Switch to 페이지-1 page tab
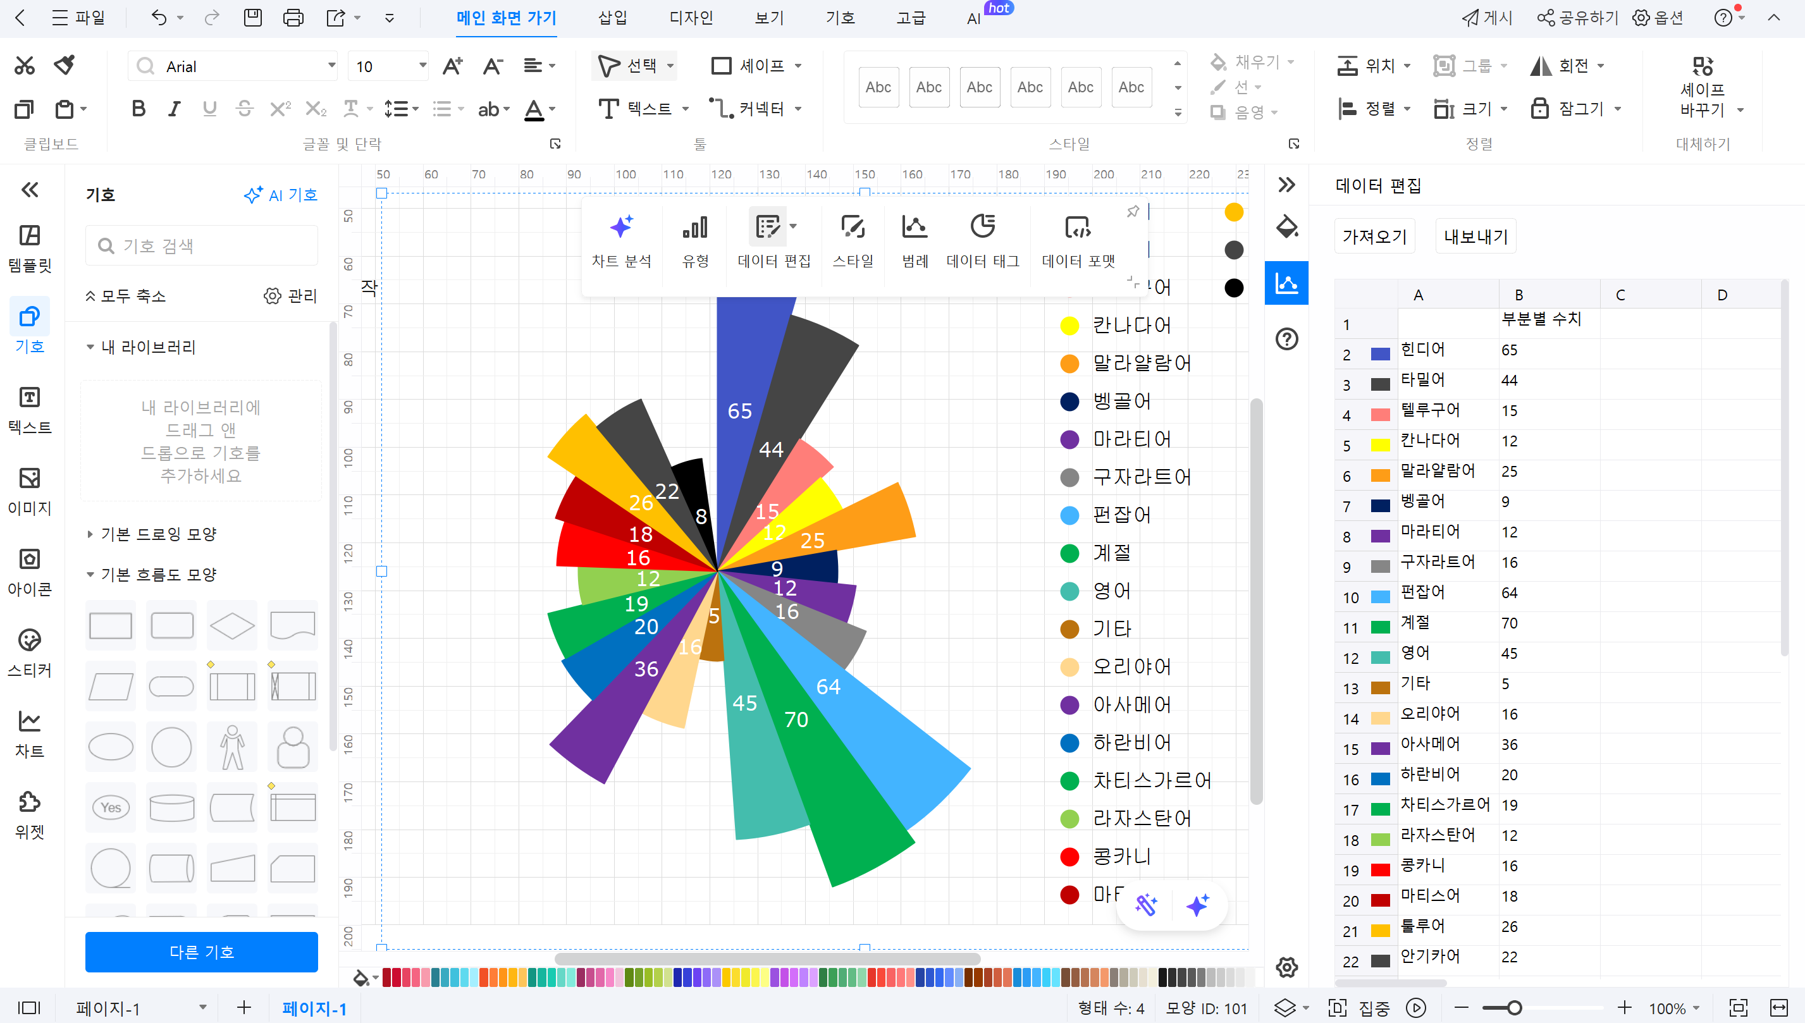This screenshot has height=1023, width=1805. (x=314, y=1008)
